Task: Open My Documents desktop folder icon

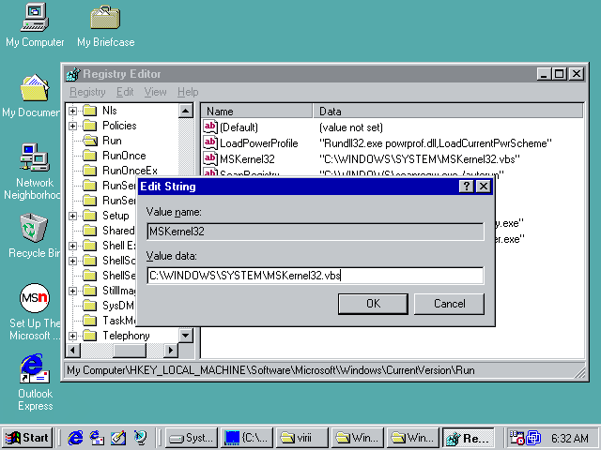Action: click(35, 88)
